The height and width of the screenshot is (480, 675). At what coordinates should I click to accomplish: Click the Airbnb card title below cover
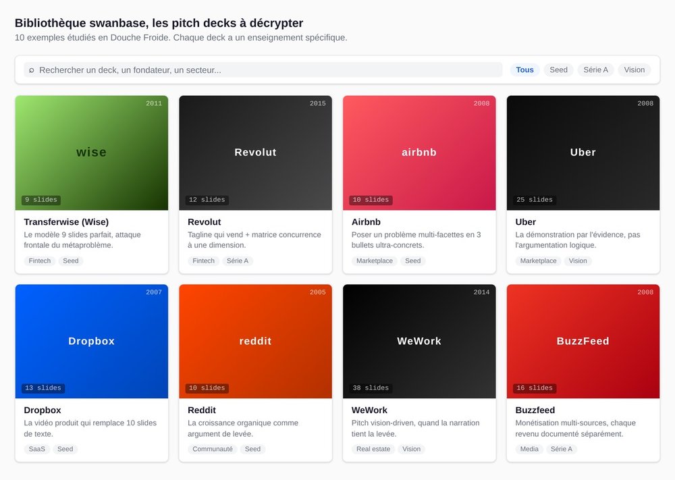click(x=366, y=221)
